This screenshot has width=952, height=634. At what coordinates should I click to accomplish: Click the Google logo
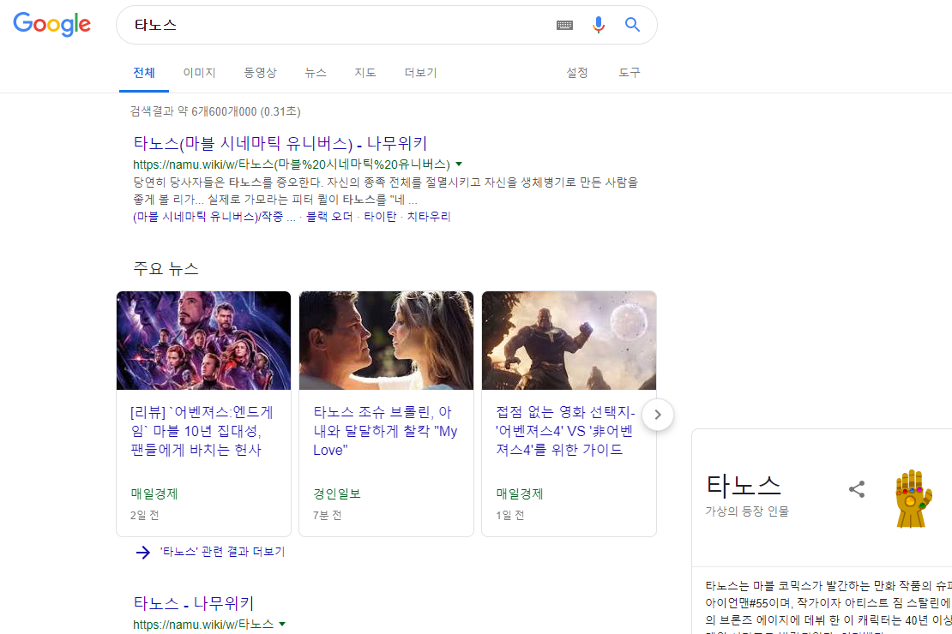coord(51,25)
